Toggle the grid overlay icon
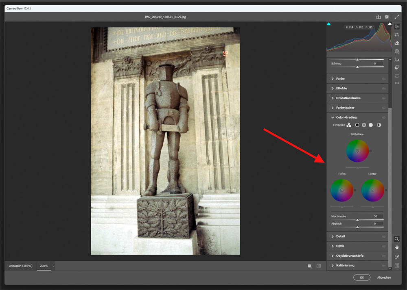The width and height of the screenshot is (407, 290). [396, 265]
